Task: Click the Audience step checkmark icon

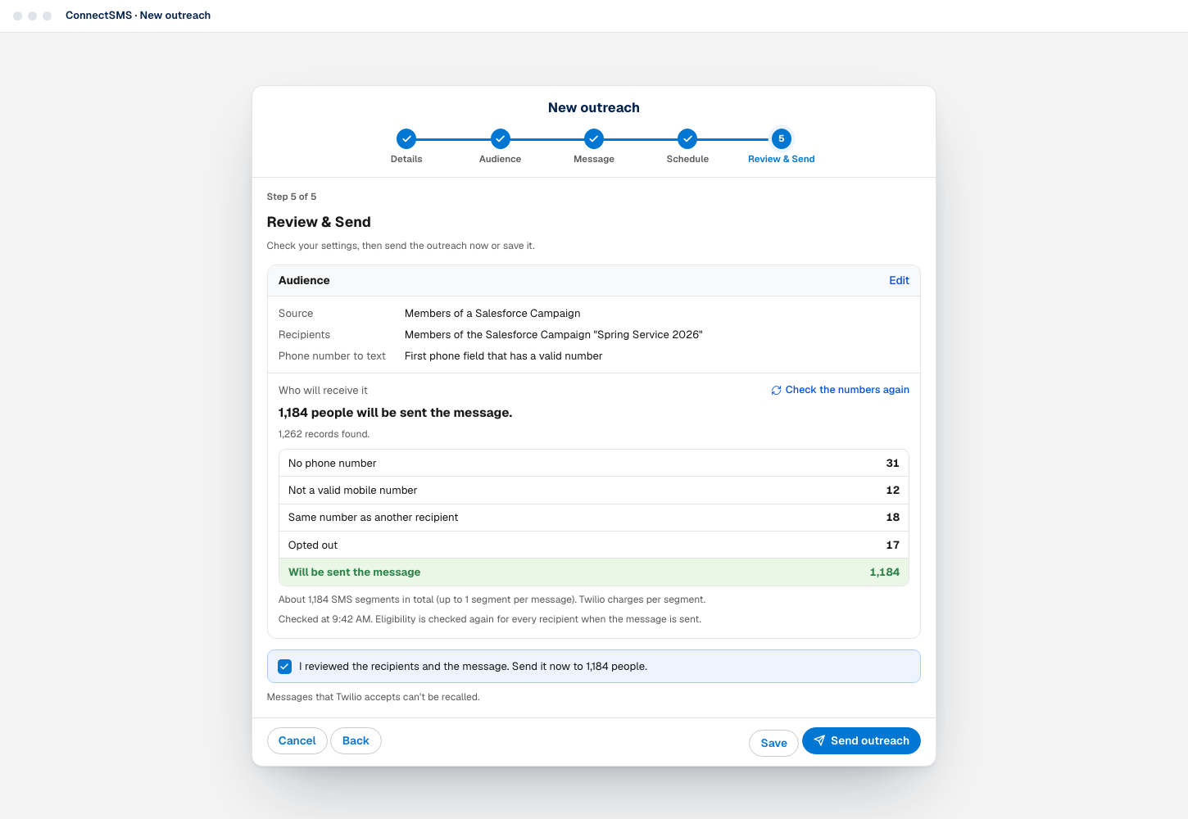Action: point(501,138)
